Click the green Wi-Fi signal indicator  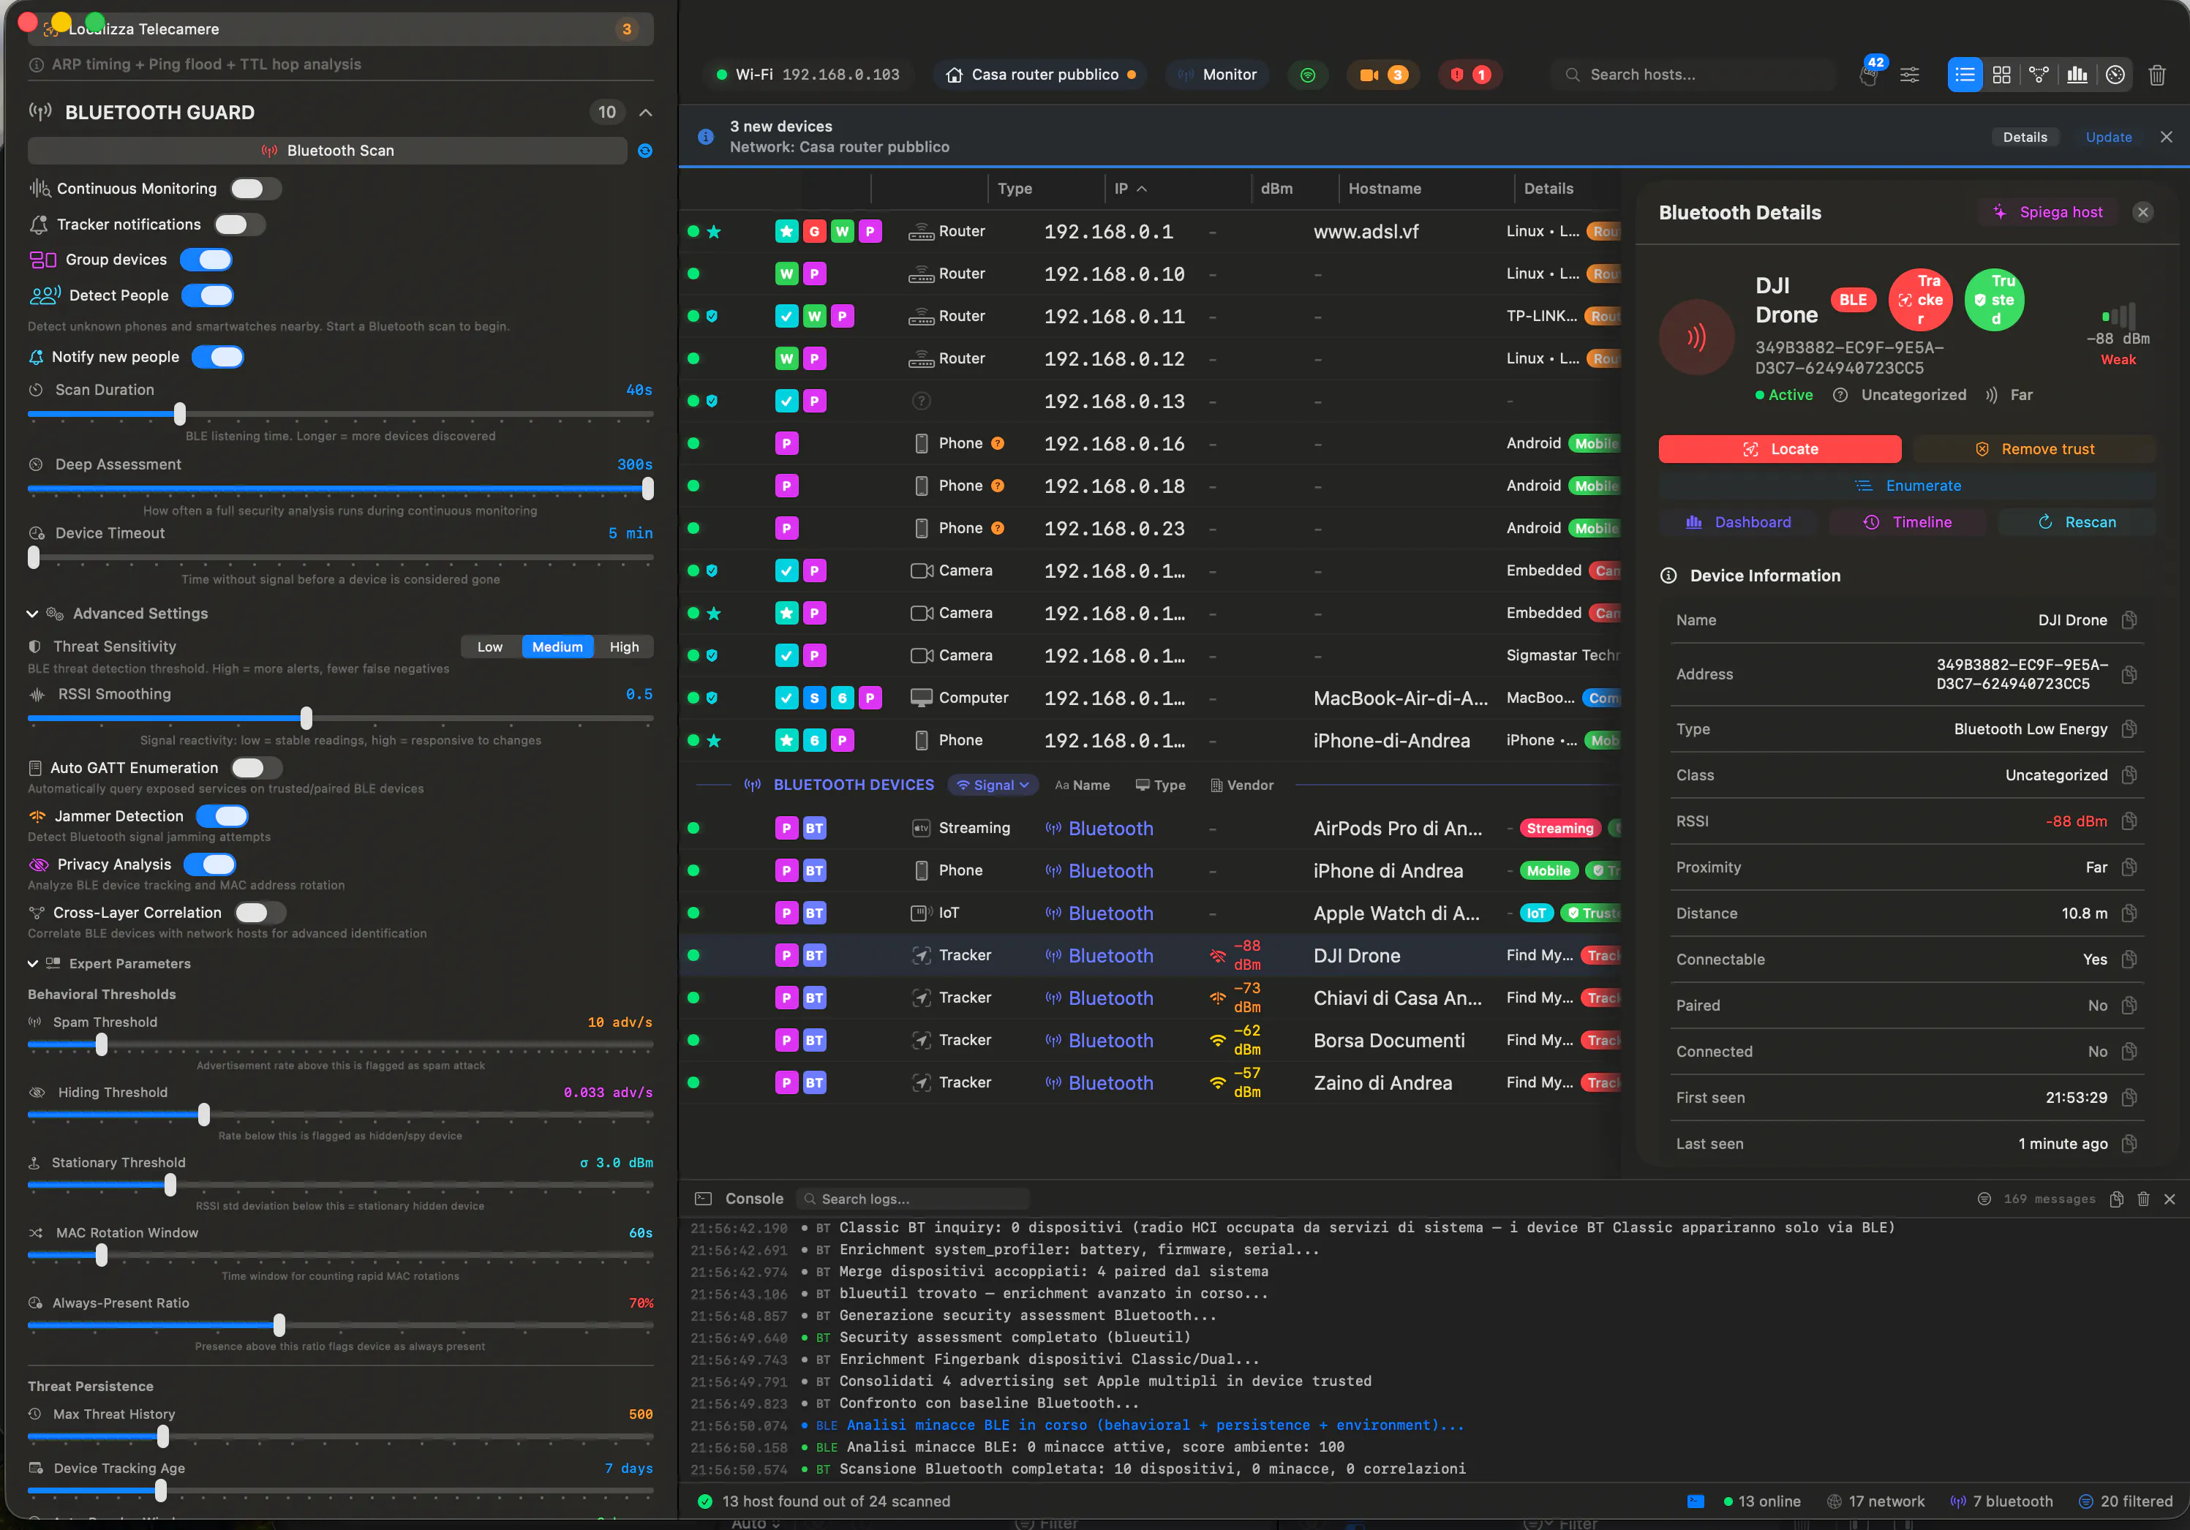(1308, 75)
